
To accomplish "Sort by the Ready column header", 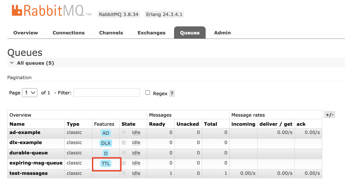I will pyautogui.click(x=157, y=124).
